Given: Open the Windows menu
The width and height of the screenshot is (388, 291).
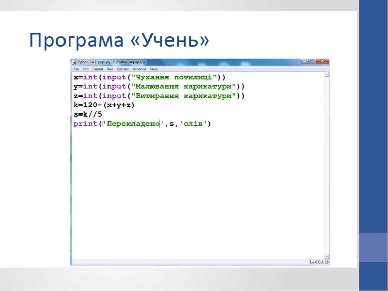Looking at the screenshot, I should tap(139, 69).
